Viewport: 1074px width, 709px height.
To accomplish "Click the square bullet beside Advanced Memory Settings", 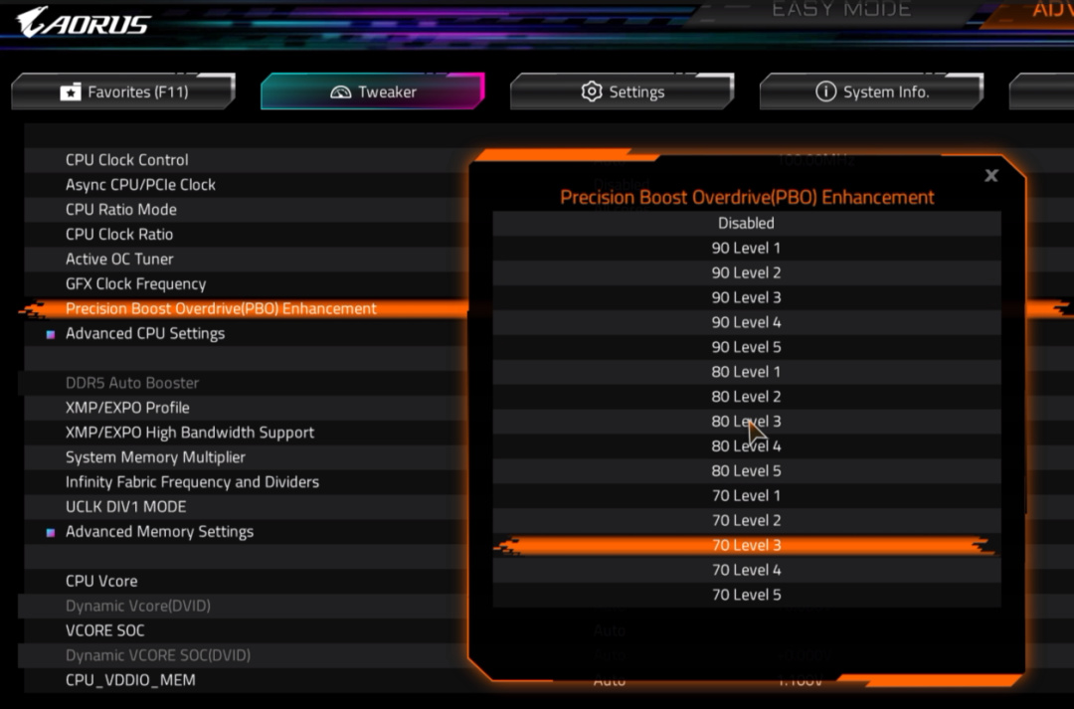I will coord(50,532).
